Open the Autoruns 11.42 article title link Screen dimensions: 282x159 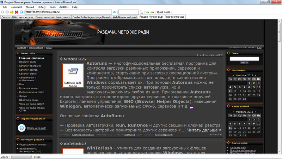click(75, 59)
